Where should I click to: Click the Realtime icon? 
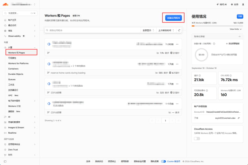pyautogui.click(x=5, y=133)
